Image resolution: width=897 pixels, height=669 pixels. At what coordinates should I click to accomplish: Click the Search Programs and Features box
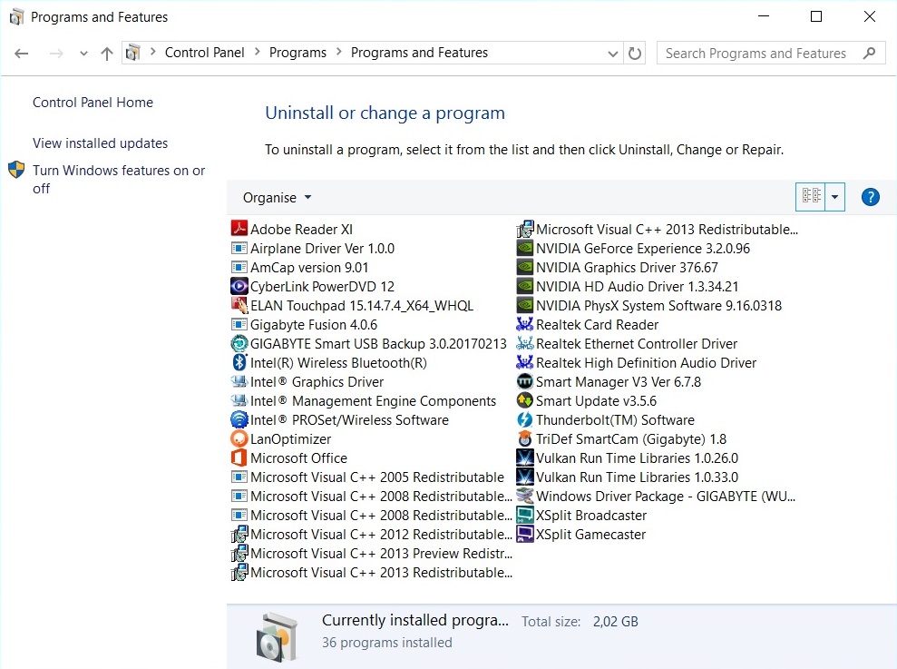(760, 54)
